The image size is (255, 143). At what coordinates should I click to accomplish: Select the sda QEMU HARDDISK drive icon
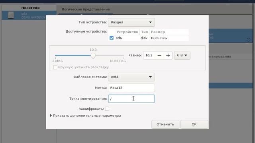click(11, 15)
